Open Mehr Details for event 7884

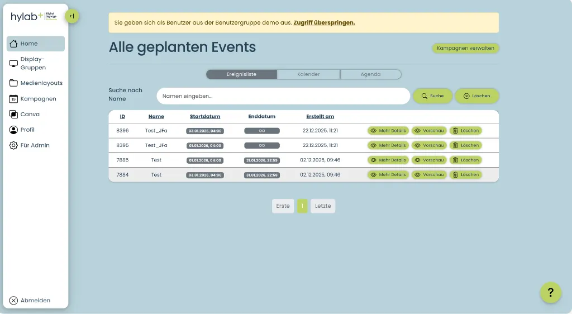[388, 175]
